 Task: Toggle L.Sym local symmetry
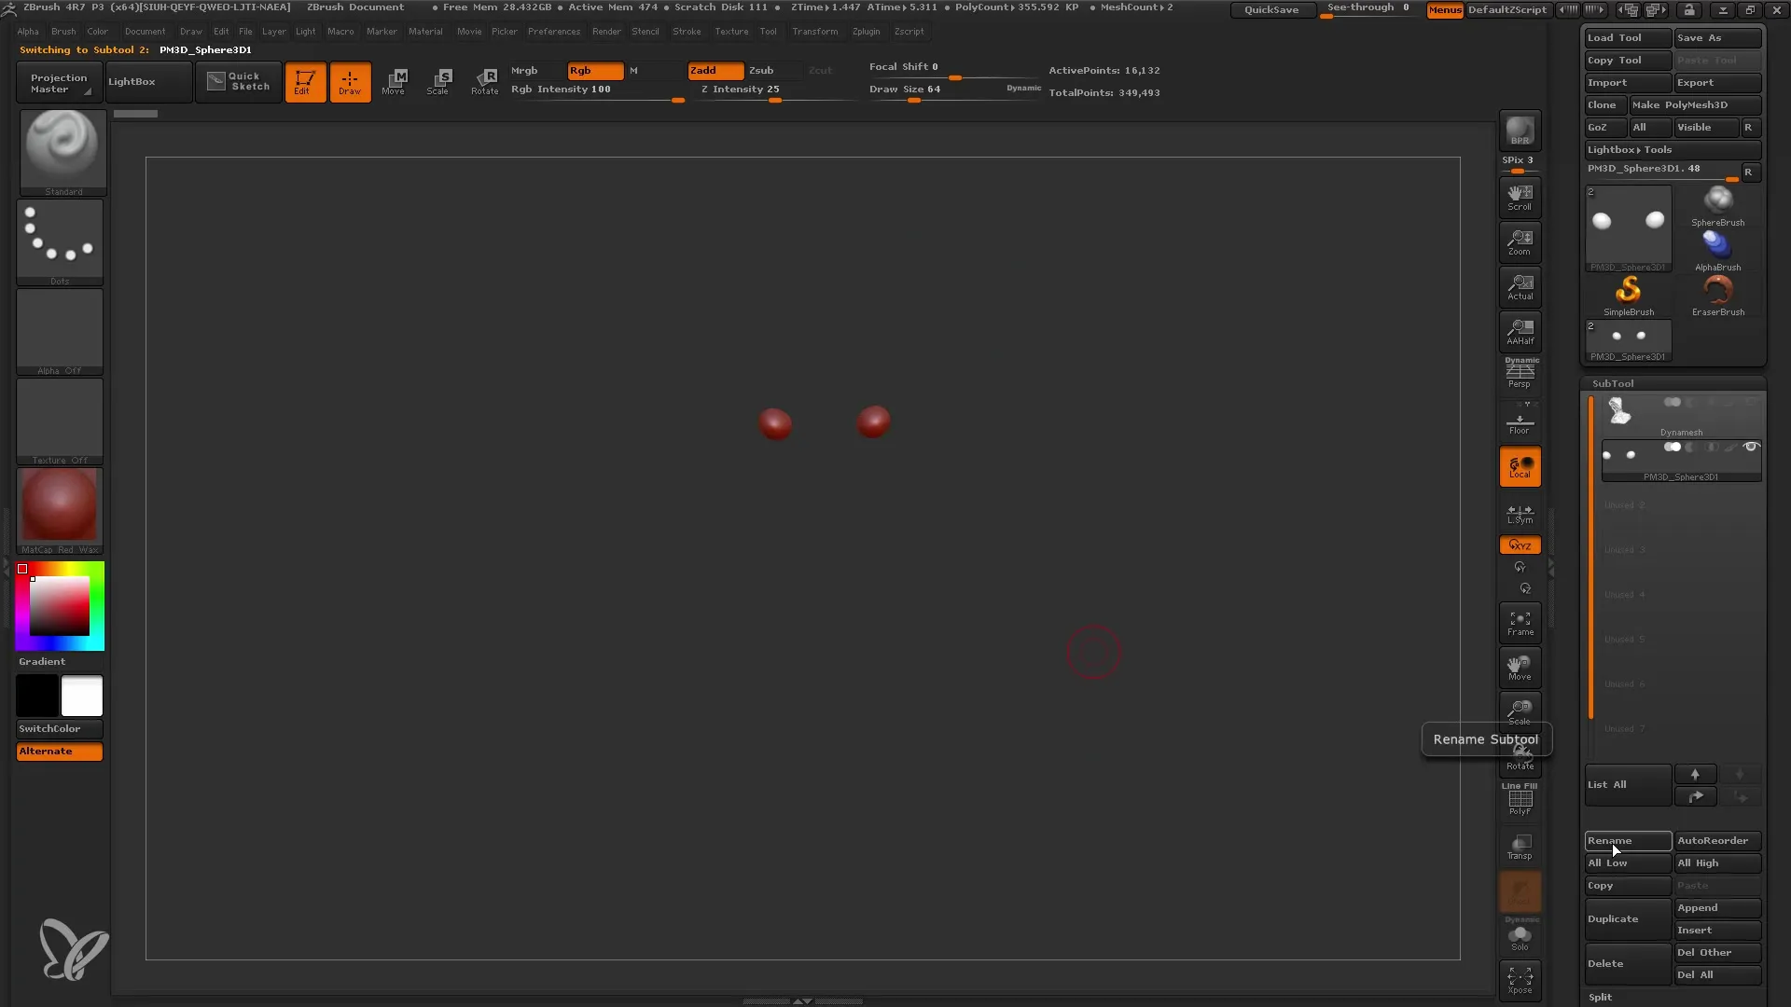pos(1520,513)
